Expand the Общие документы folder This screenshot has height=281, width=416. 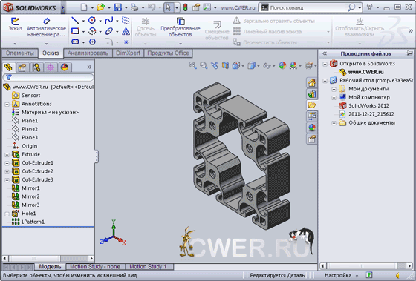point(334,123)
